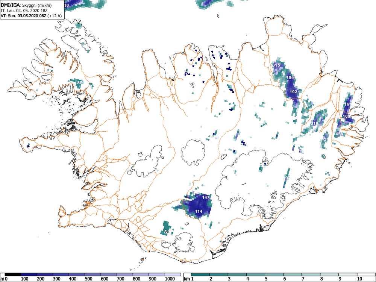The width and height of the screenshot is (376, 282).
Task: Click the '(+12 h)' forecast offset text
Action: point(55,16)
